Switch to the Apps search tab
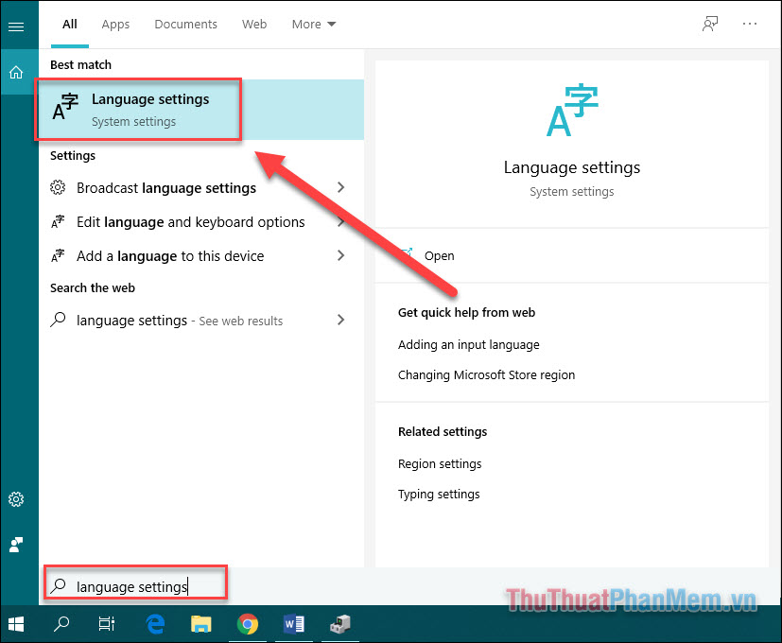Image resolution: width=782 pixels, height=643 pixels. 115,24
